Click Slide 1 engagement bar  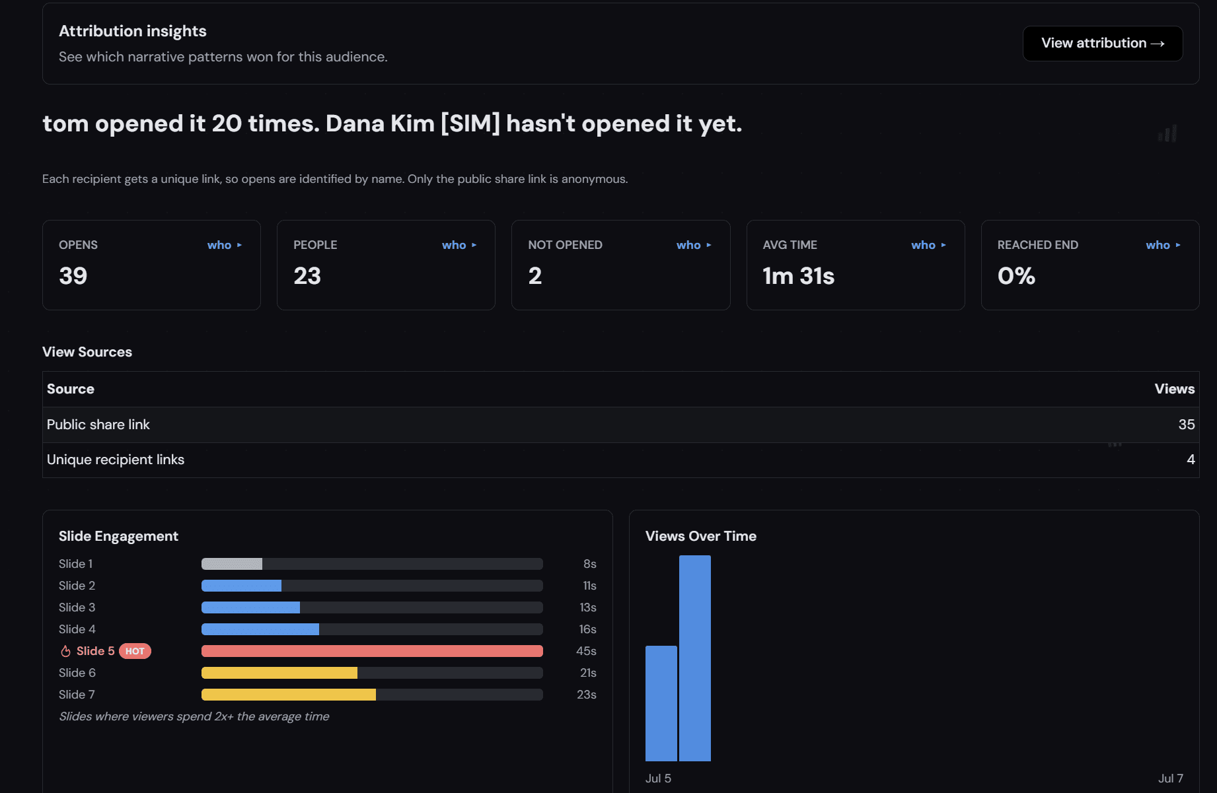click(x=372, y=564)
